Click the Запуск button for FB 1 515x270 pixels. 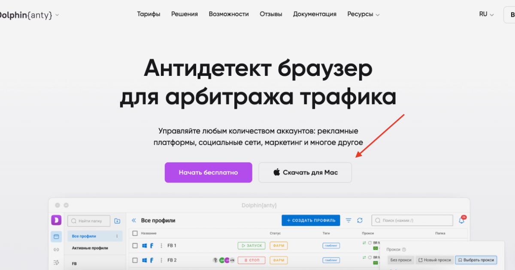pyautogui.click(x=251, y=246)
